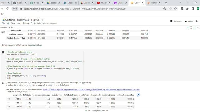This screenshot has height=112, width=200.
Task: Open the File menu
Action: click(x=3, y=23)
